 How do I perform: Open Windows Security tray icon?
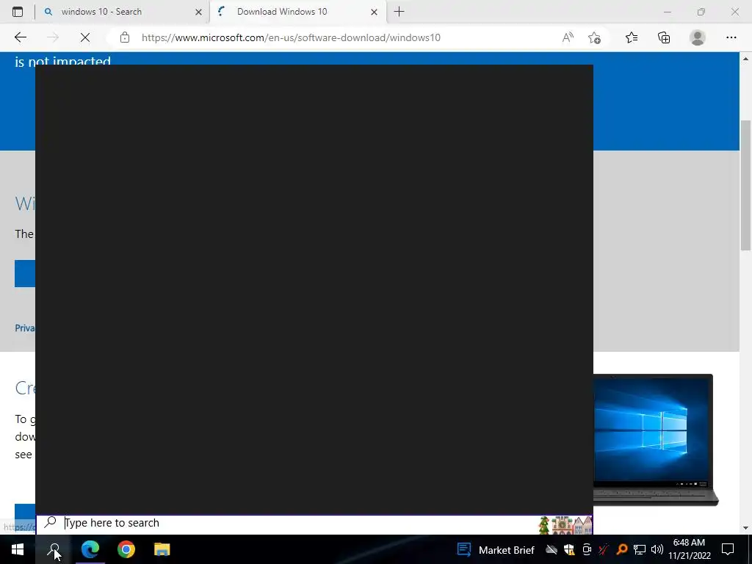point(569,549)
